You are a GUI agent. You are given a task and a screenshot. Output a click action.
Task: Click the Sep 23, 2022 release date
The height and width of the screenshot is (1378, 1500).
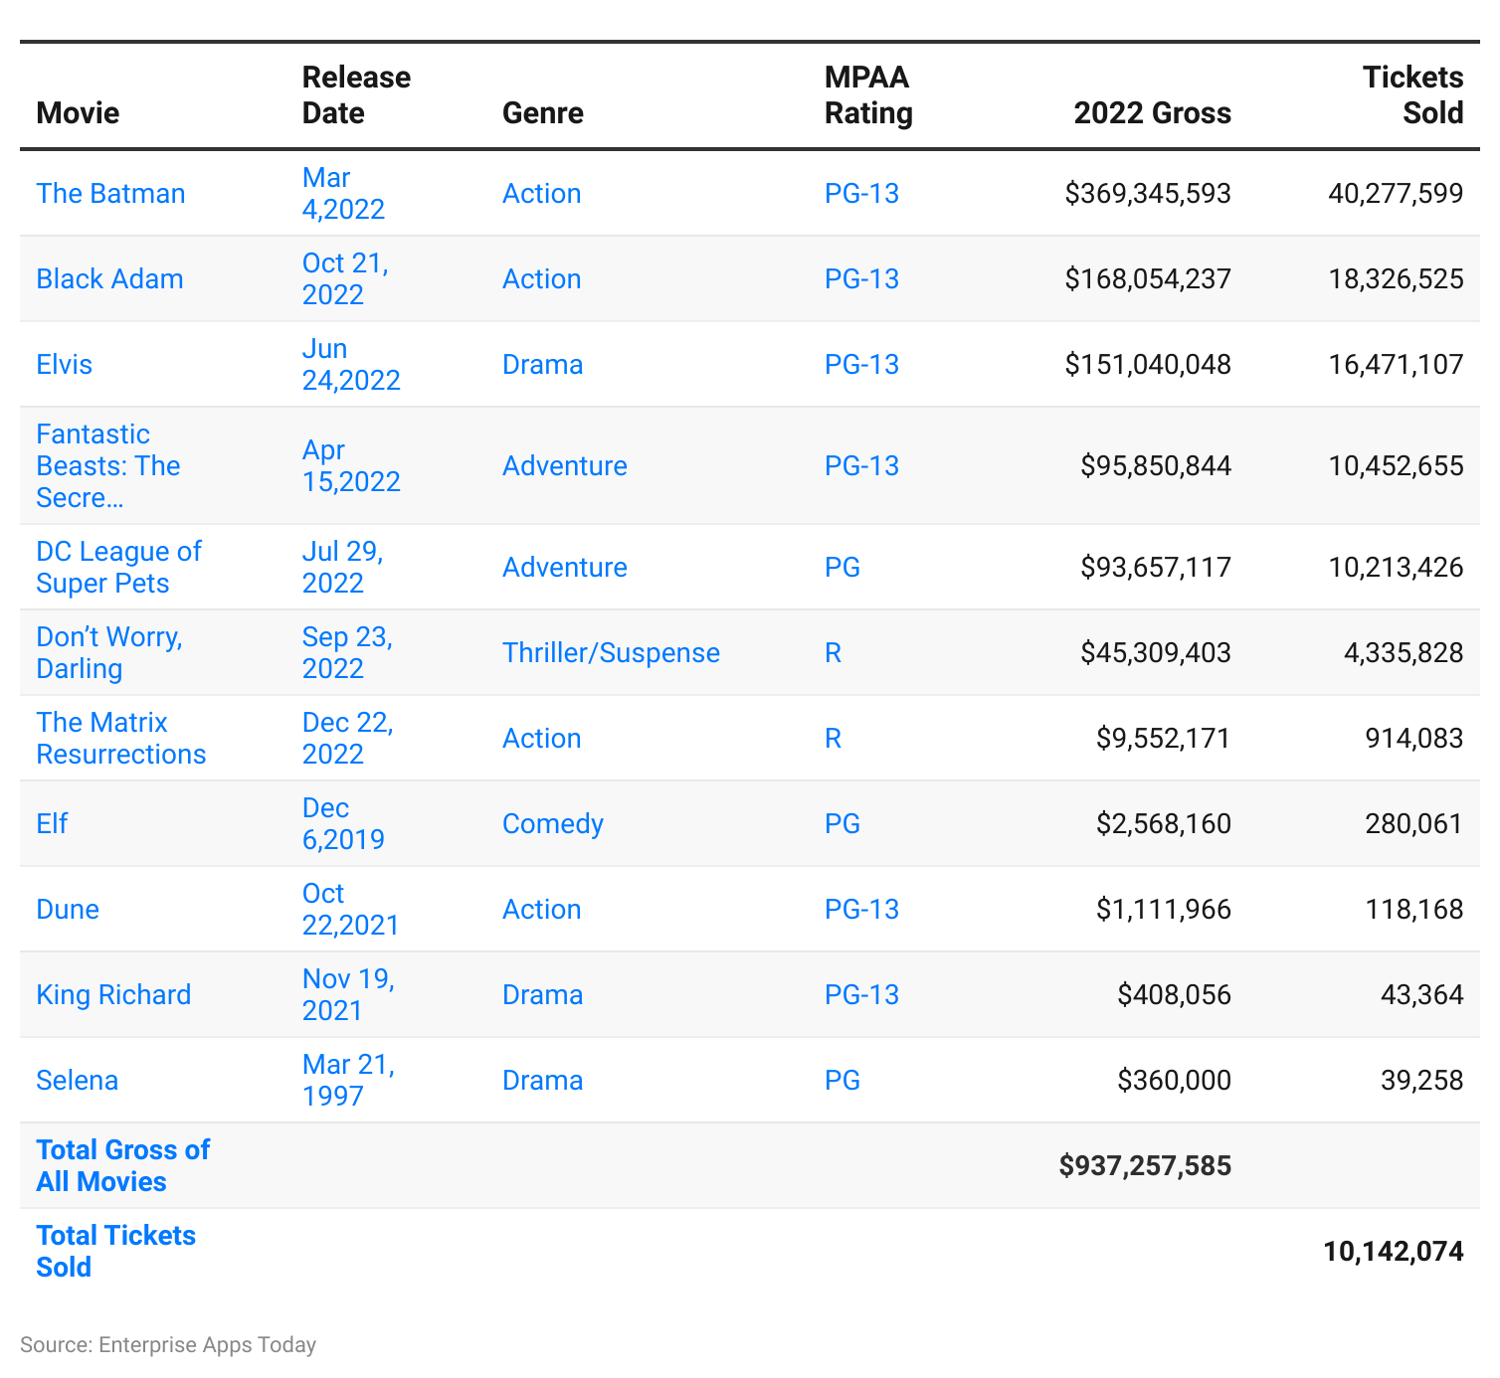pyautogui.click(x=347, y=652)
